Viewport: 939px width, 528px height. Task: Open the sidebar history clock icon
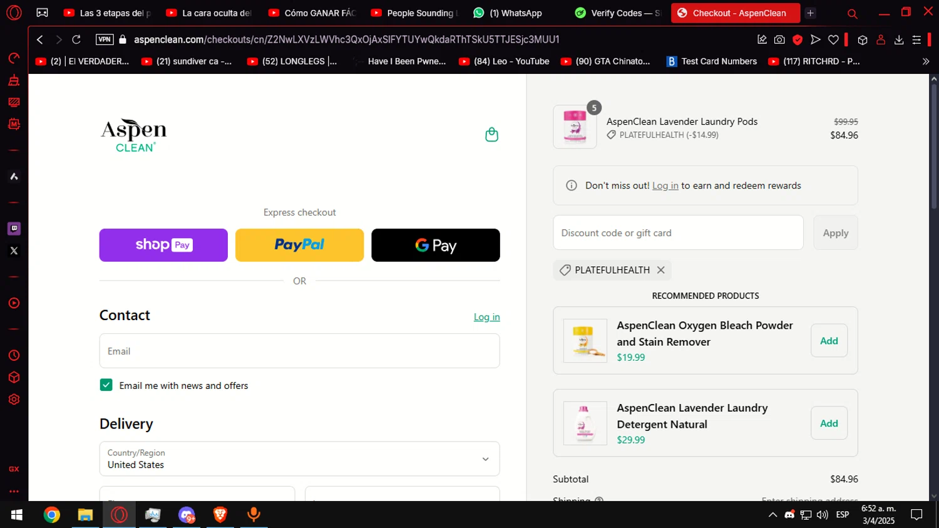14,355
